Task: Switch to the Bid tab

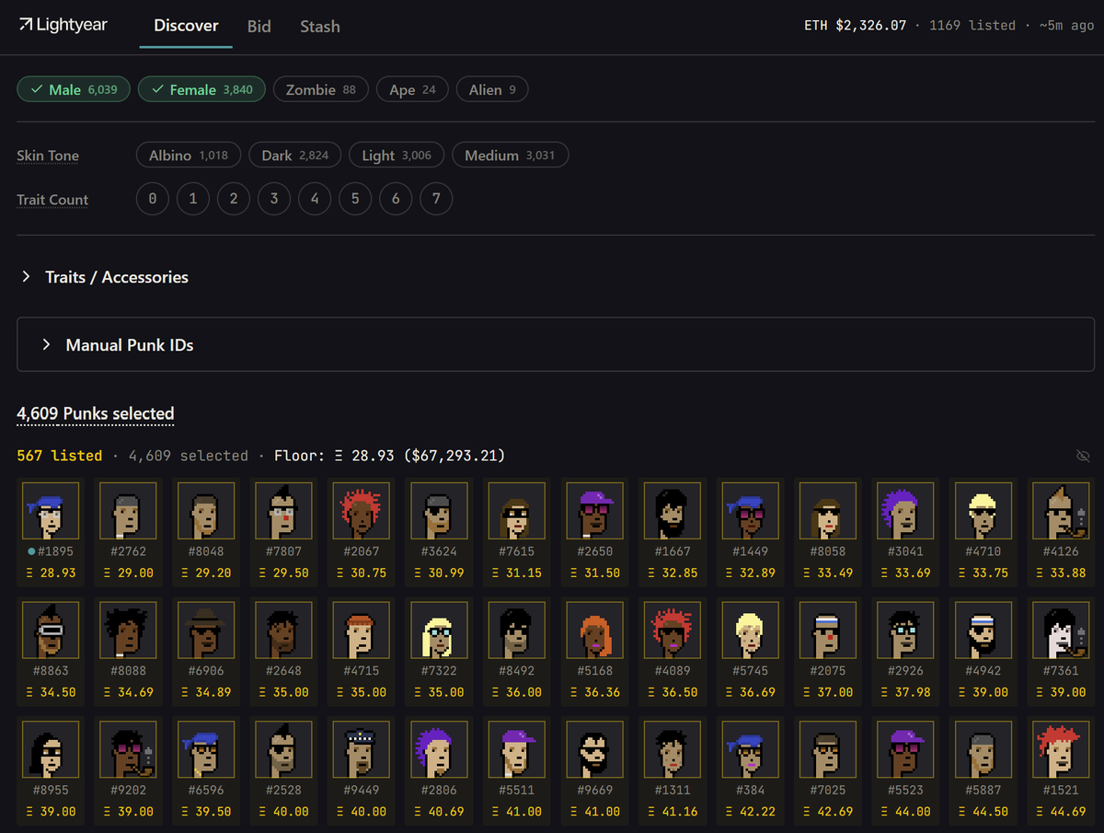Action: tap(259, 26)
